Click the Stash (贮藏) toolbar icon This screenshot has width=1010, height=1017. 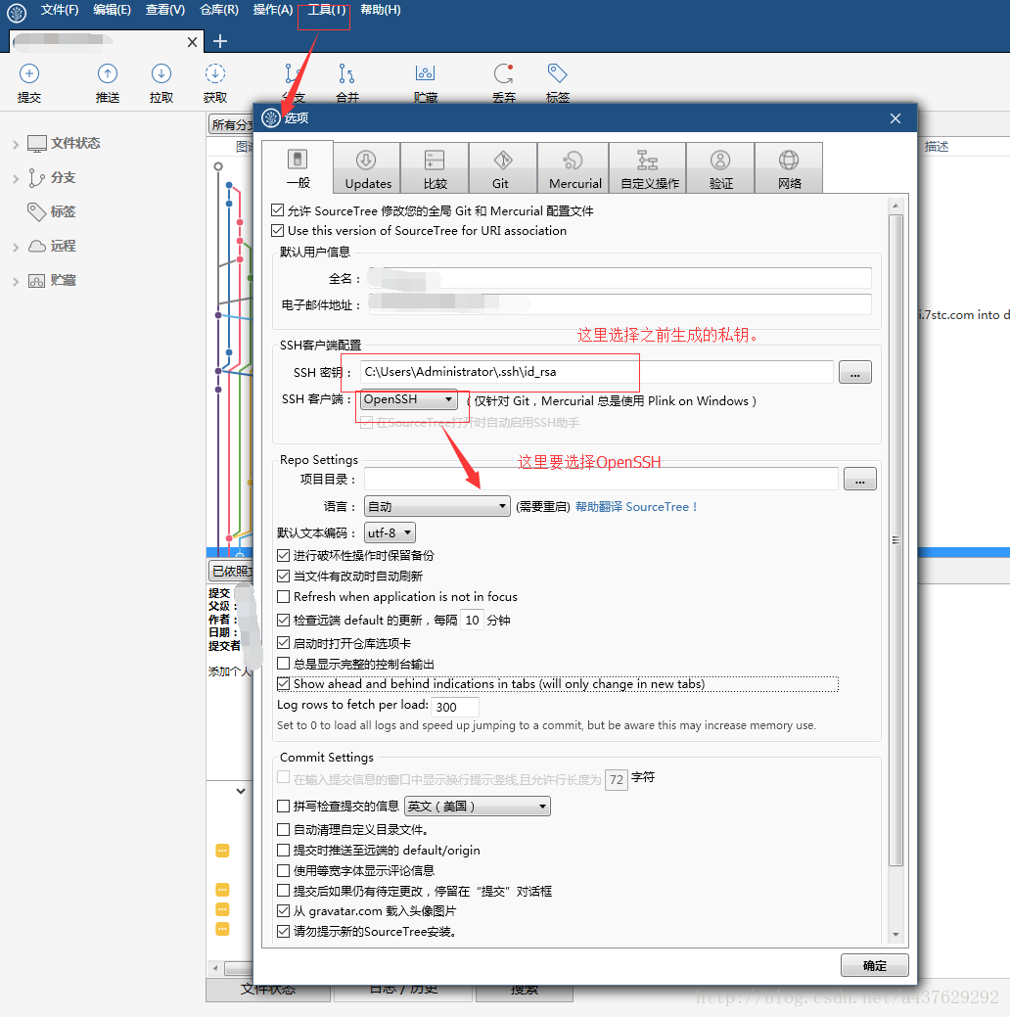(425, 73)
